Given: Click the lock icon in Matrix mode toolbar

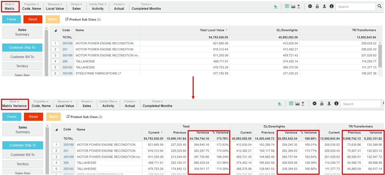Looking at the screenshot, I should pyautogui.click(x=317, y=6).
